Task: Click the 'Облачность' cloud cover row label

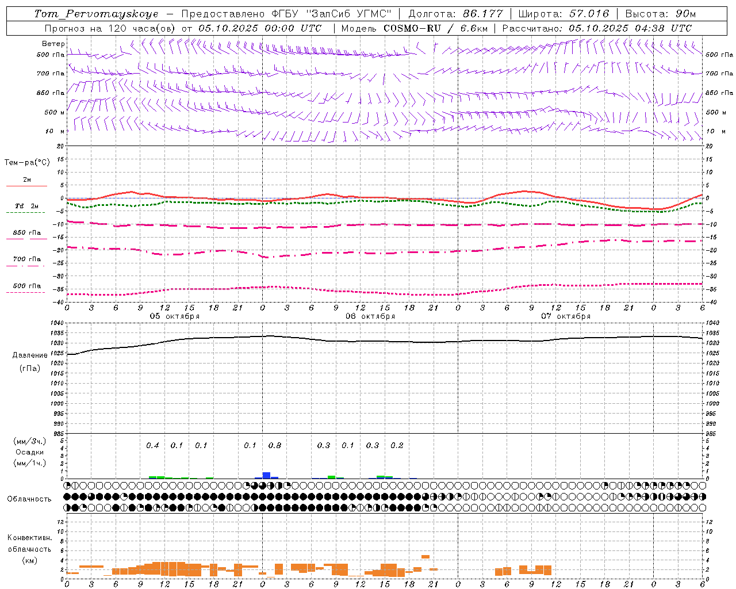Action: point(29,499)
